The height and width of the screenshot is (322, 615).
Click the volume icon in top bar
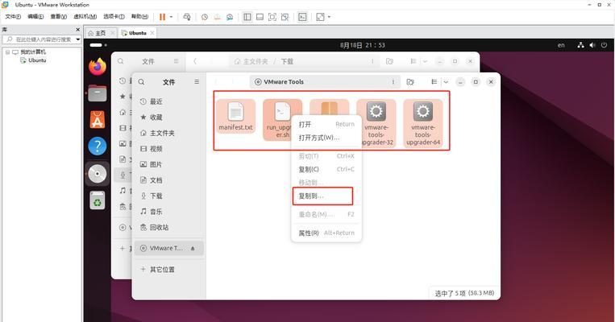click(x=592, y=45)
